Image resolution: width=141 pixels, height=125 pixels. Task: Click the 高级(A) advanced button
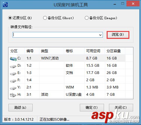(x=20, y=108)
